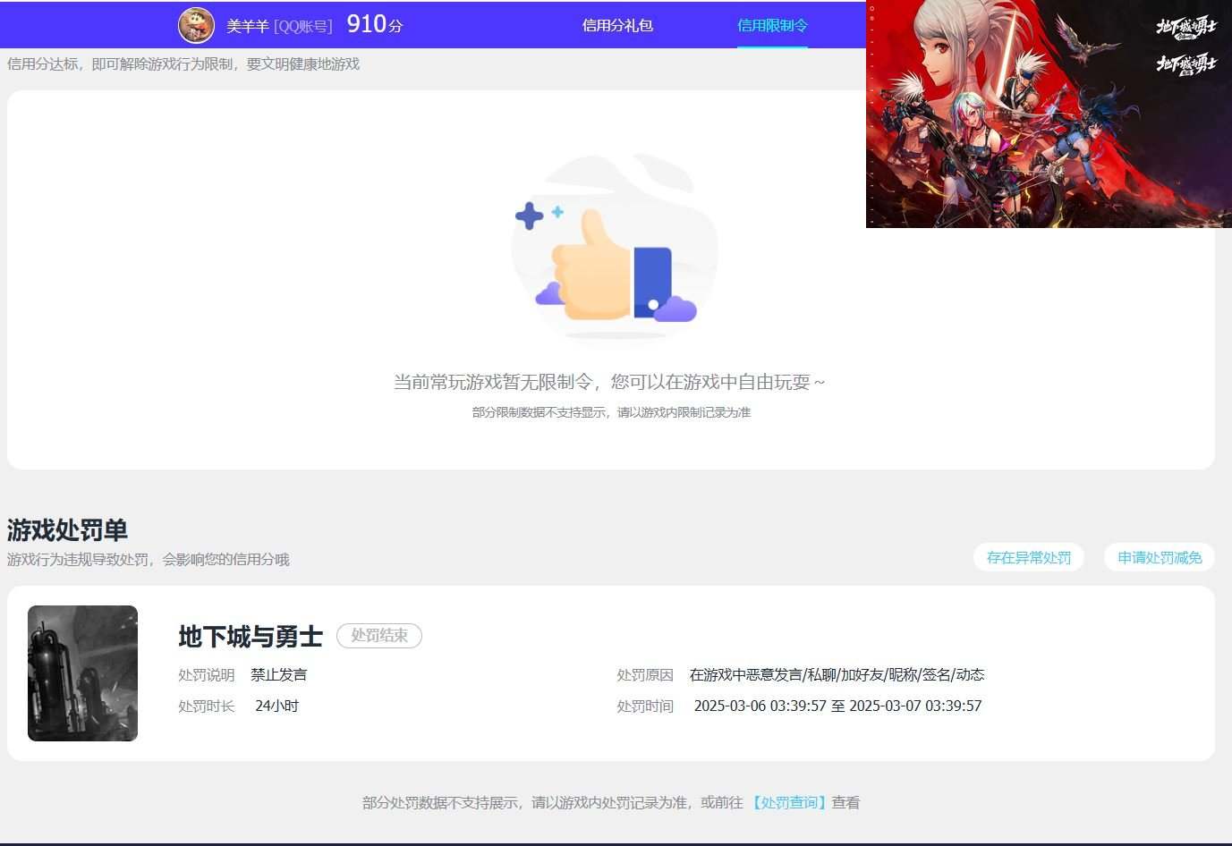Open the 【处罚查询】 link
Image resolution: width=1232 pixels, height=846 pixels.
tap(789, 802)
